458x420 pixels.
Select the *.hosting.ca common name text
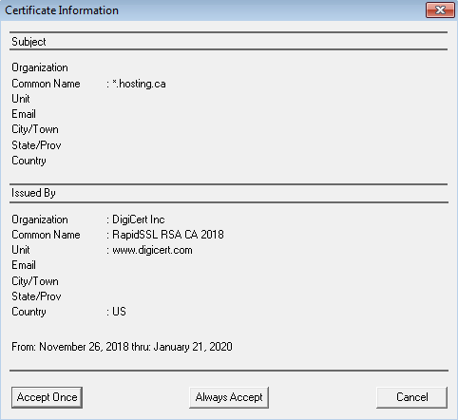139,84
